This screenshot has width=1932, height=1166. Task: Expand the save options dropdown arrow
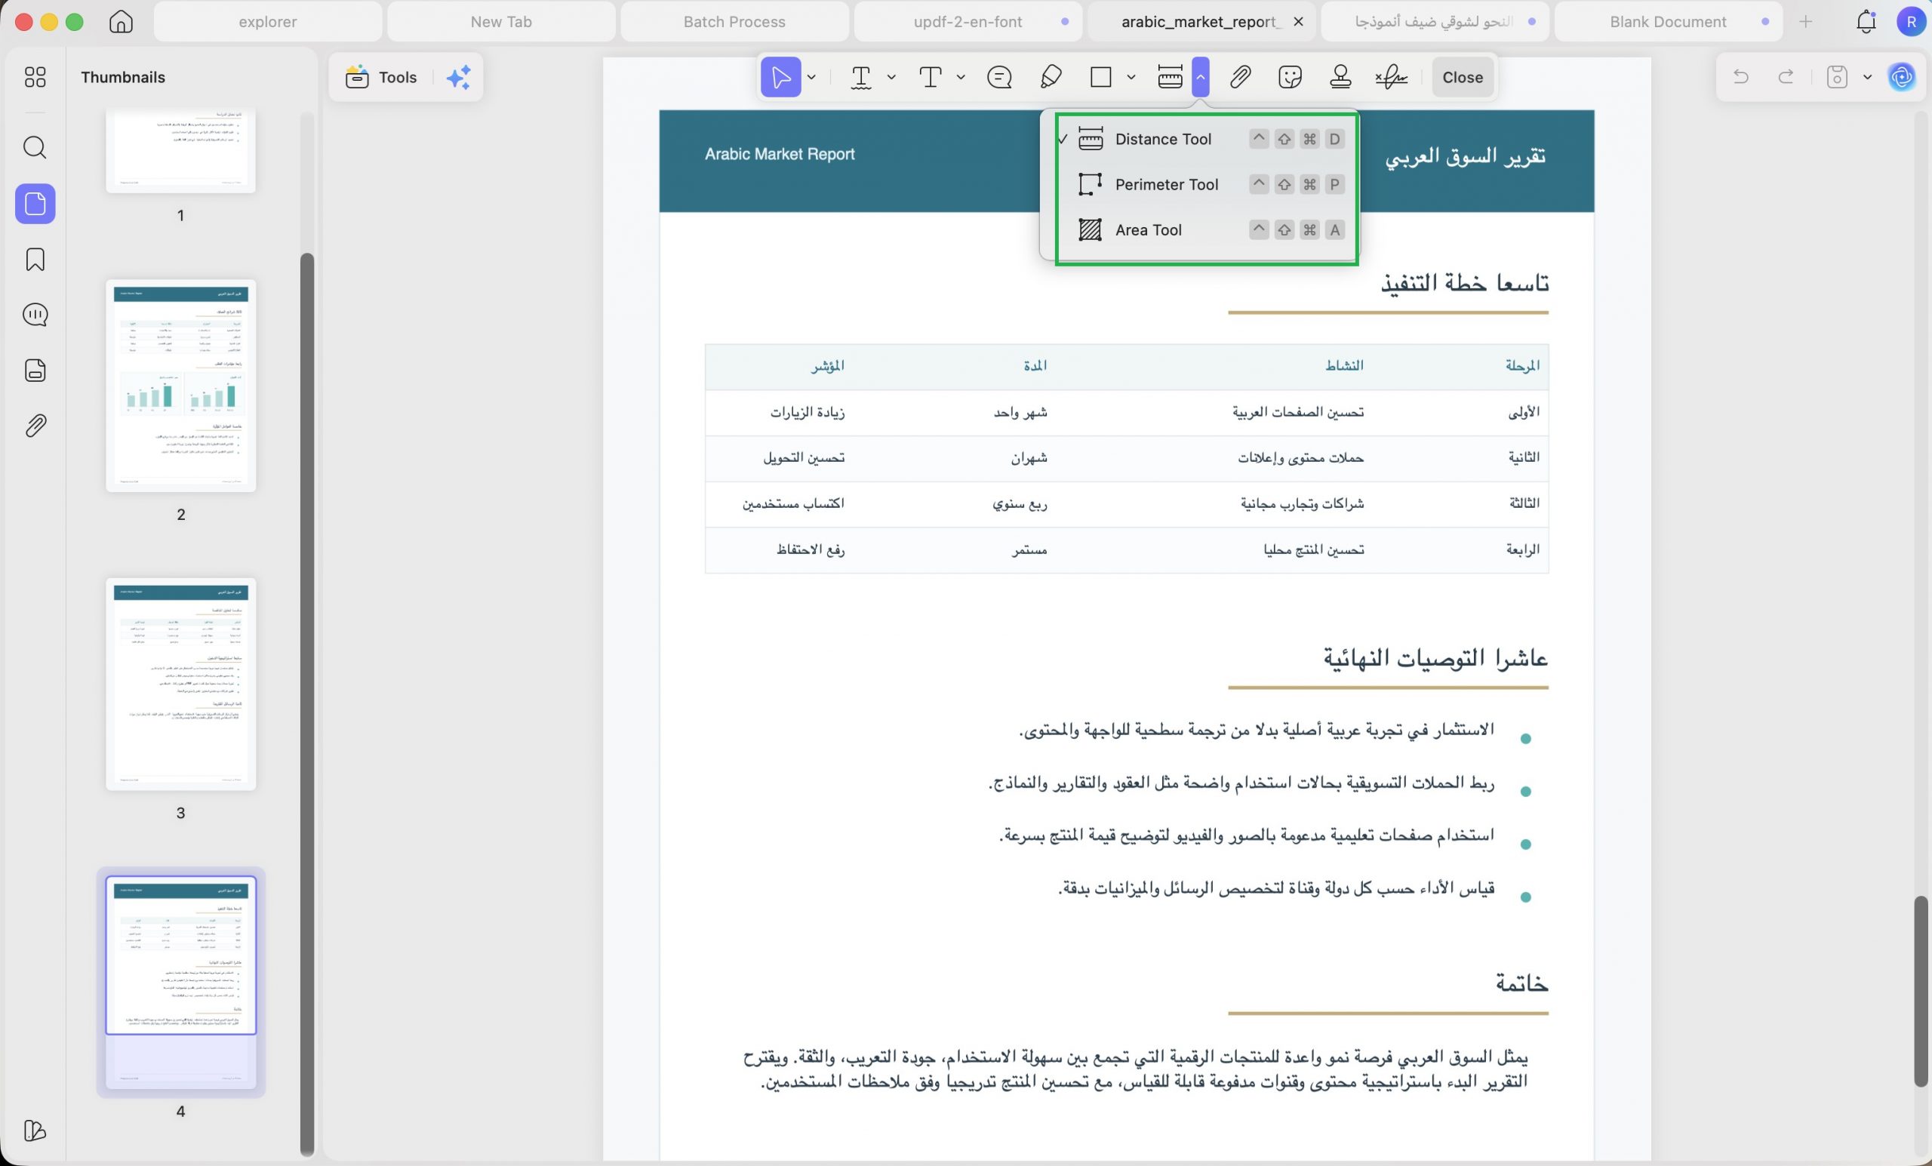[x=1867, y=77]
